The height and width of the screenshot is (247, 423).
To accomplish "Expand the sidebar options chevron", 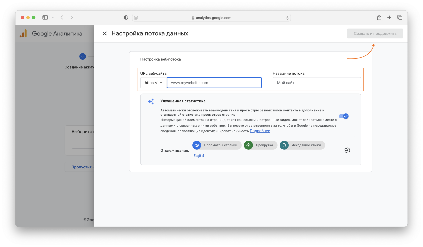I will 53,18.
